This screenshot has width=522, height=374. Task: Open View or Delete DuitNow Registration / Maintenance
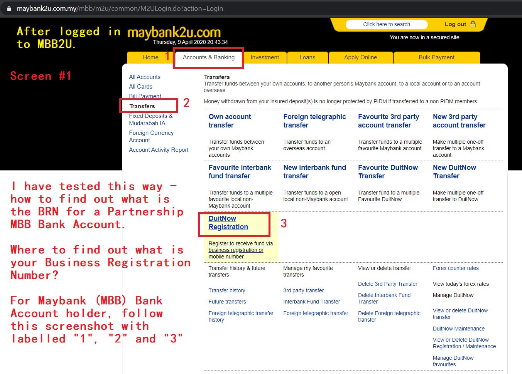[465, 343]
